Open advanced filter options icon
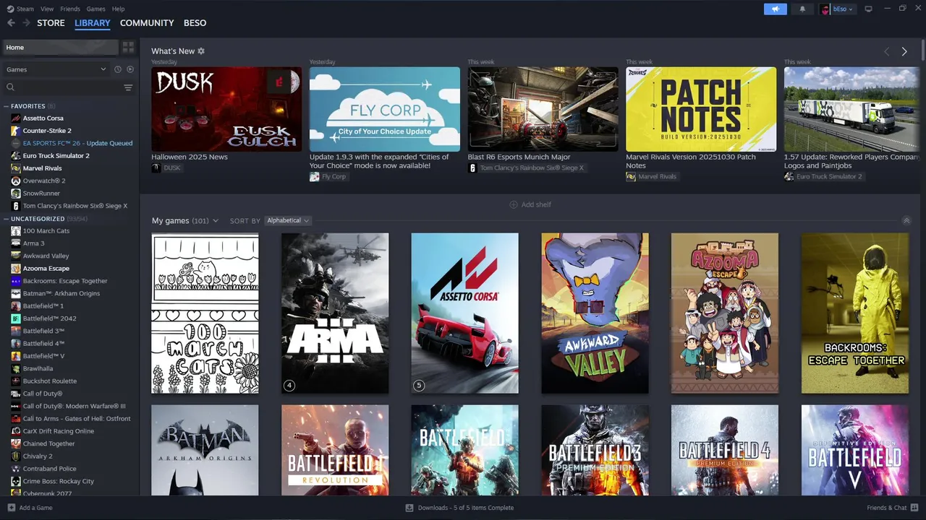 [x=128, y=87]
